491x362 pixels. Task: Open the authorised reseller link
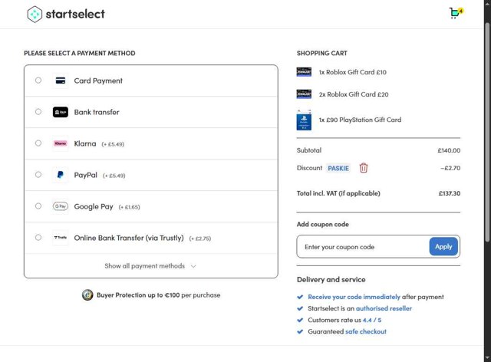tap(384, 308)
